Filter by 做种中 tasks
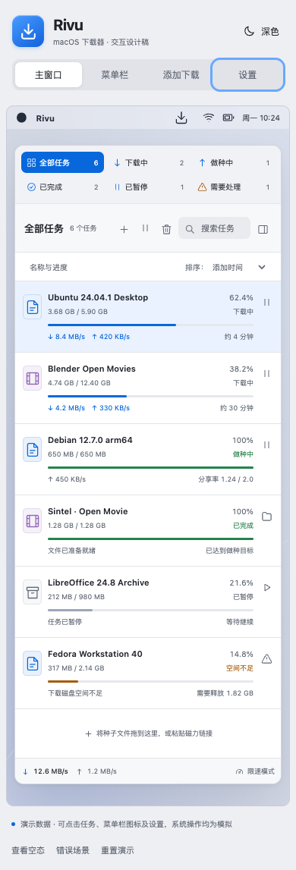Image resolution: width=296 pixels, height=870 pixels. point(234,162)
